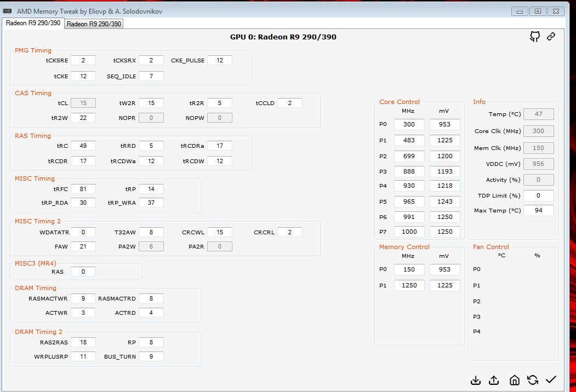Click the BUS_TURN input field

(151, 356)
